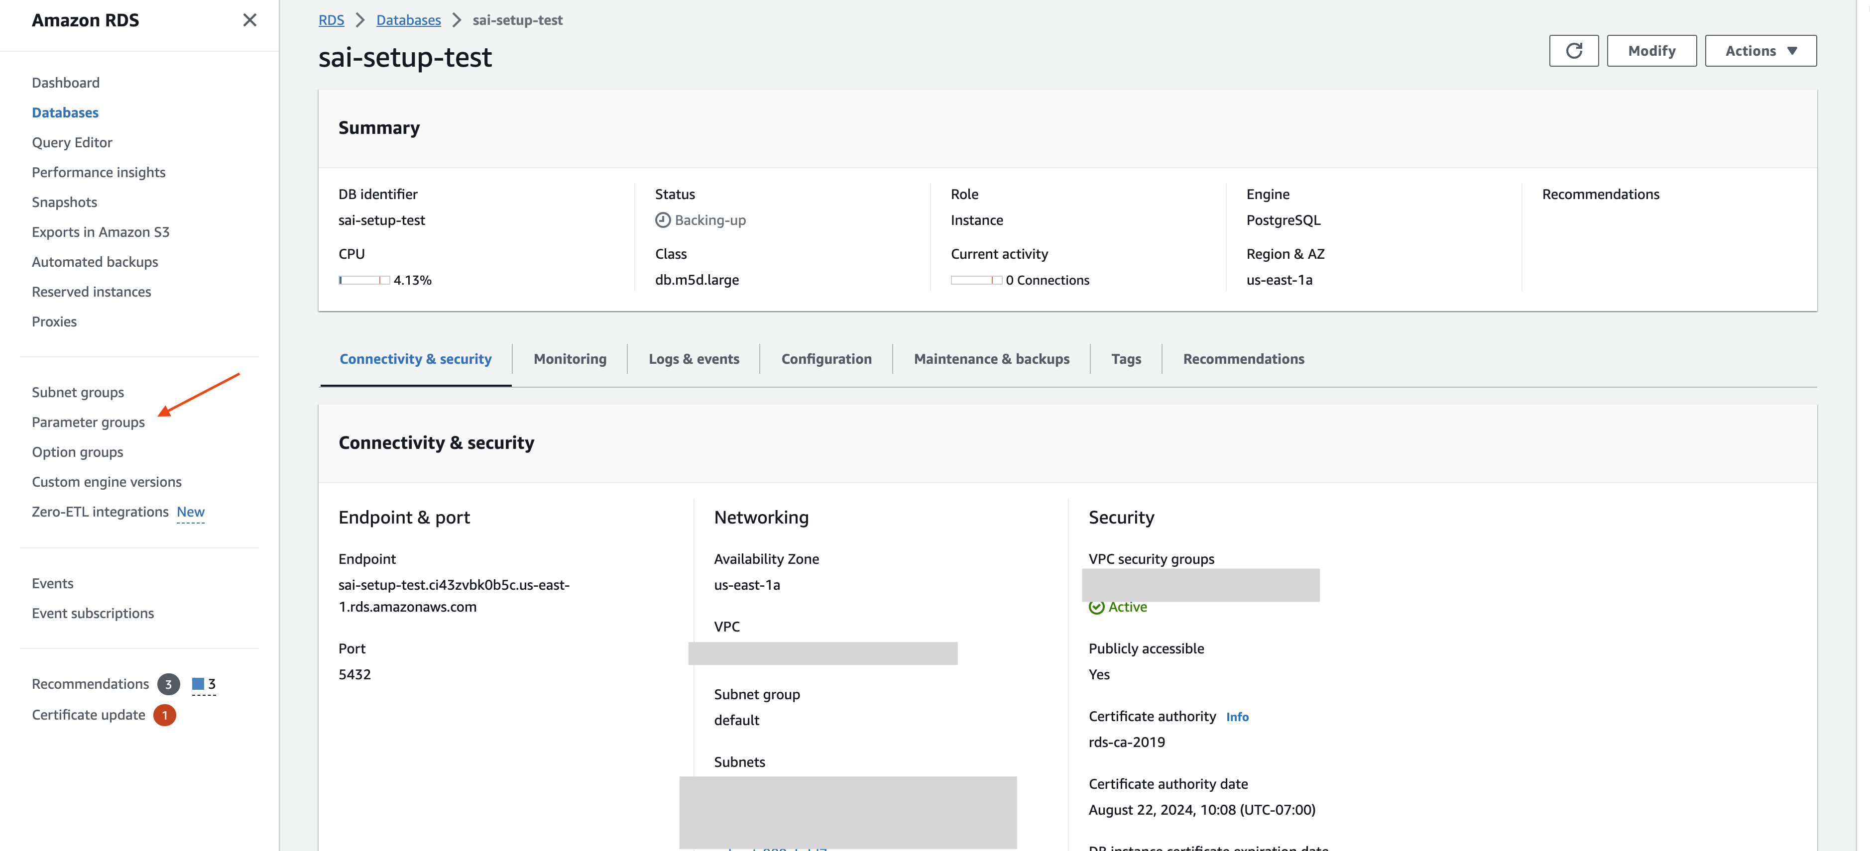Viewport: 1870px width, 851px height.
Task: Open the Maintenance & backups tab
Action: click(x=991, y=359)
